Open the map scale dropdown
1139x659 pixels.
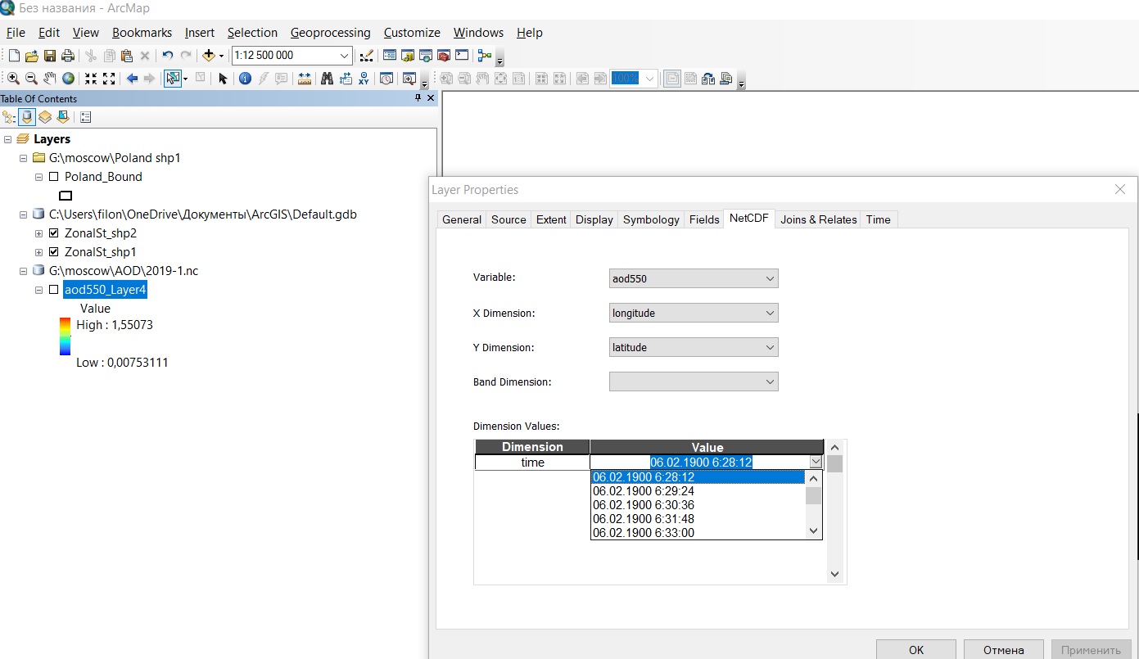pyautogui.click(x=344, y=56)
